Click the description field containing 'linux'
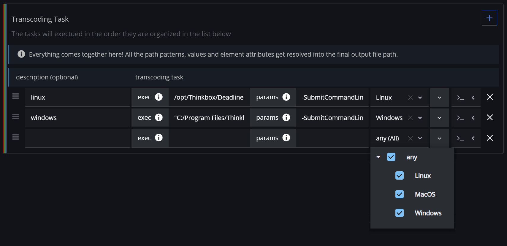This screenshot has height=246, width=507. click(x=77, y=98)
